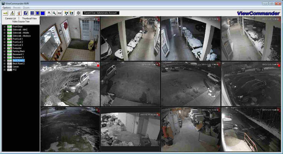
Task: Switch to Camera List tab
Action: click(x=10, y=18)
